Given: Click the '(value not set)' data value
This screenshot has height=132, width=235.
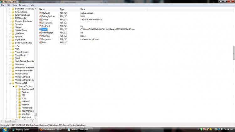Looking at the screenshot, I should (87, 13).
